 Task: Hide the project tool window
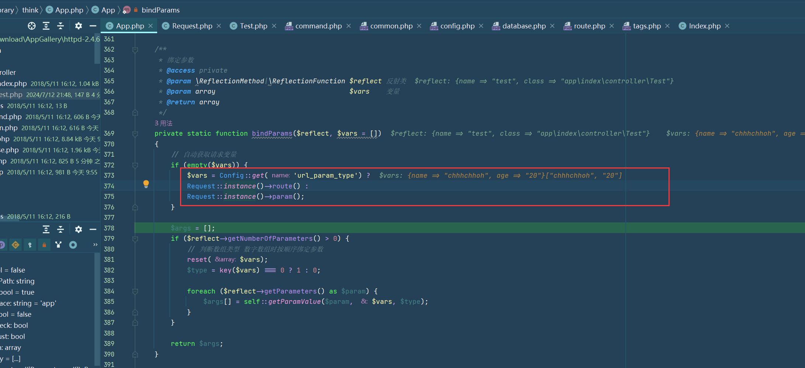pos(93,26)
